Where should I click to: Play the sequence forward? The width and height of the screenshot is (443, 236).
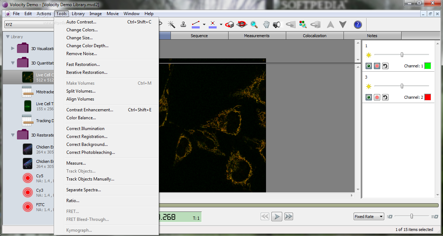tap(276, 216)
